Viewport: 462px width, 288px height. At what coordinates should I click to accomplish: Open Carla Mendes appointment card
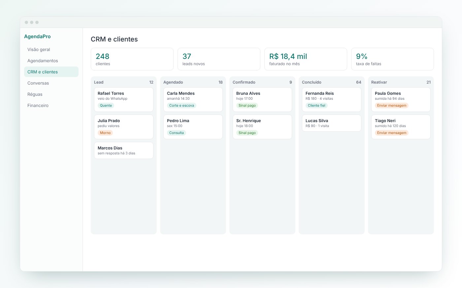[x=193, y=99]
